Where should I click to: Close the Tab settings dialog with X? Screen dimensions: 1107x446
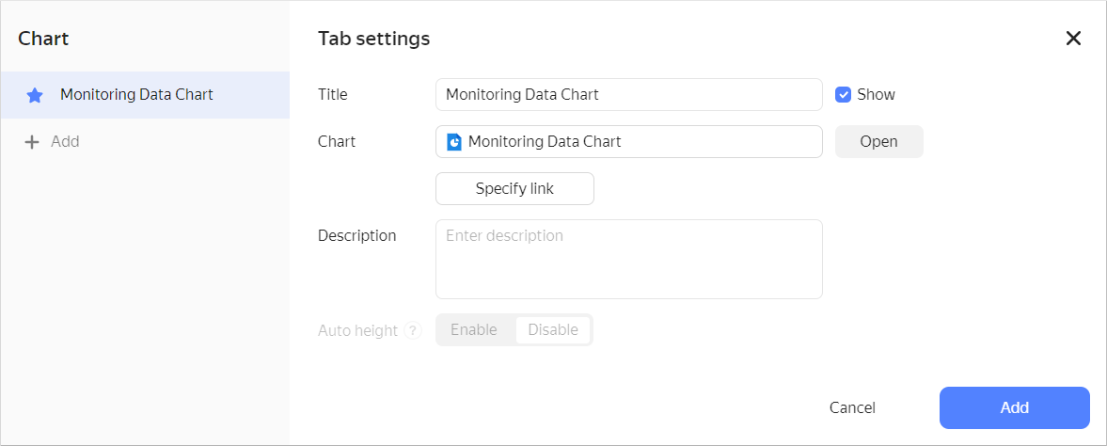click(x=1073, y=39)
